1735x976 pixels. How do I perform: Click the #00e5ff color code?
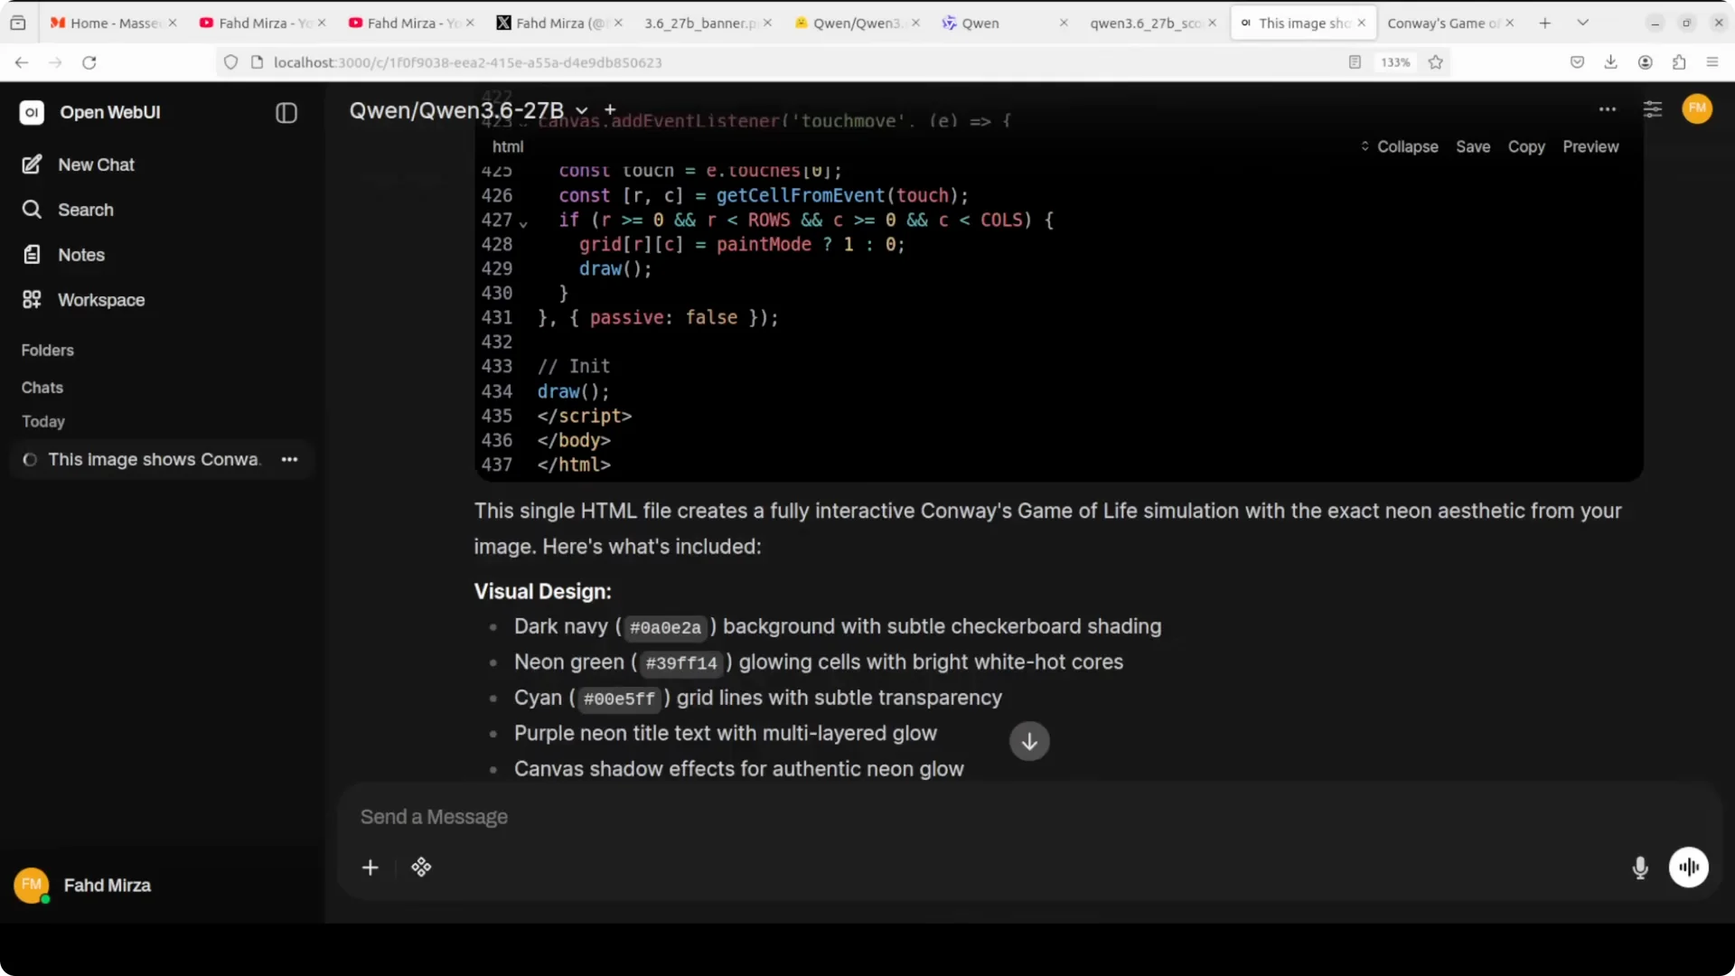(619, 699)
